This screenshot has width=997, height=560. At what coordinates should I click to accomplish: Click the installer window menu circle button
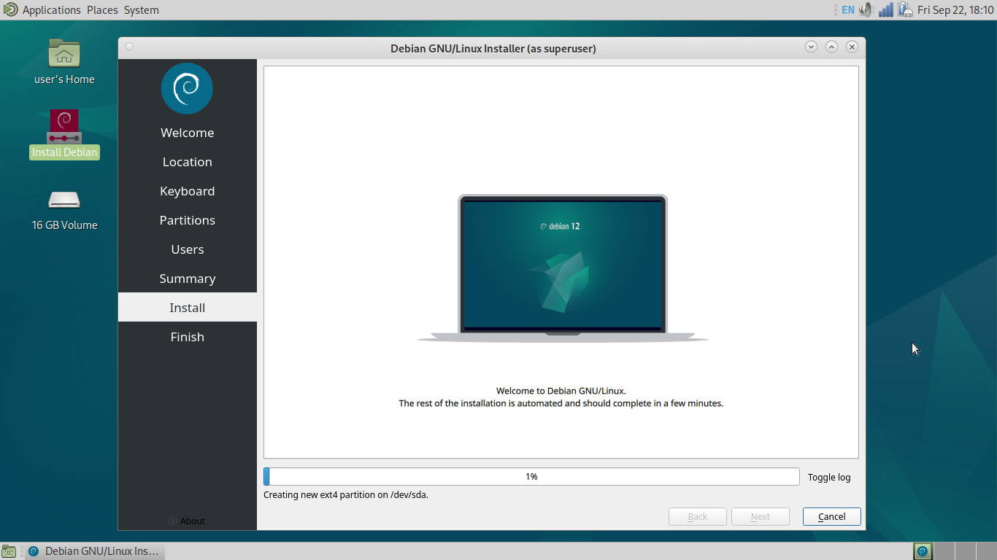coord(129,47)
